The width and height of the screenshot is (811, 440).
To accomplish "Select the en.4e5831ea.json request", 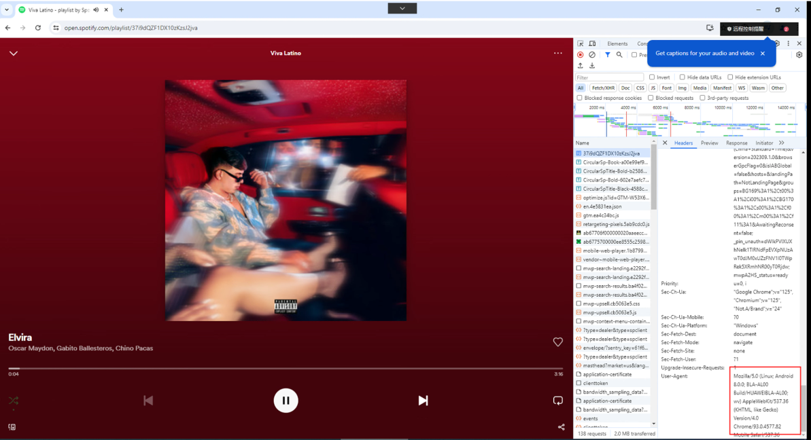I will coord(612,206).
